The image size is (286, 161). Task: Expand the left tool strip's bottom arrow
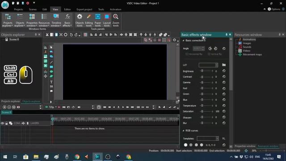(51, 102)
